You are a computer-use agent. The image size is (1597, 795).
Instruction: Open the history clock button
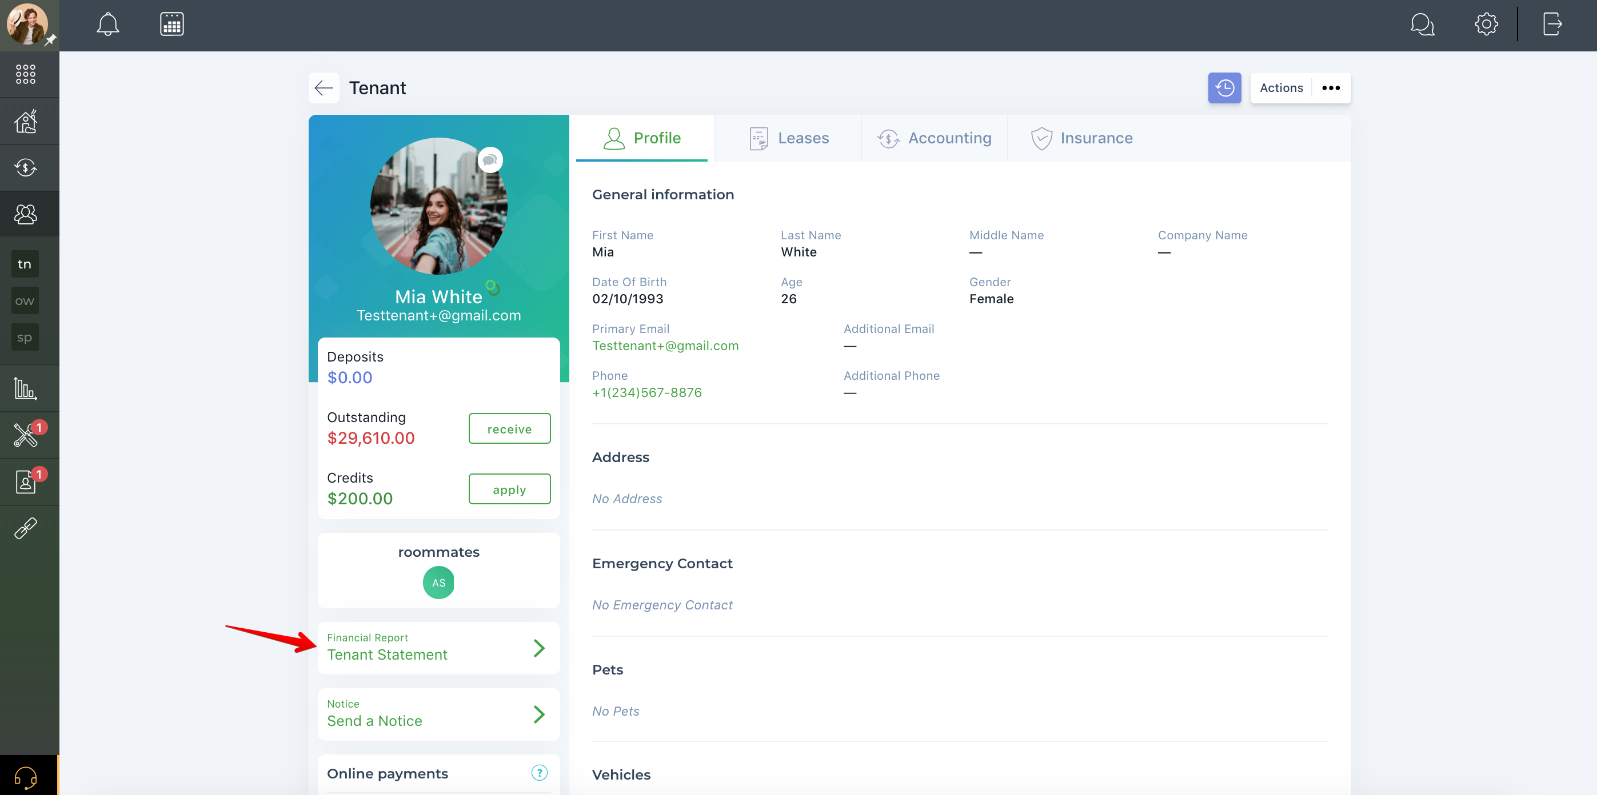tap(1224, 88)
